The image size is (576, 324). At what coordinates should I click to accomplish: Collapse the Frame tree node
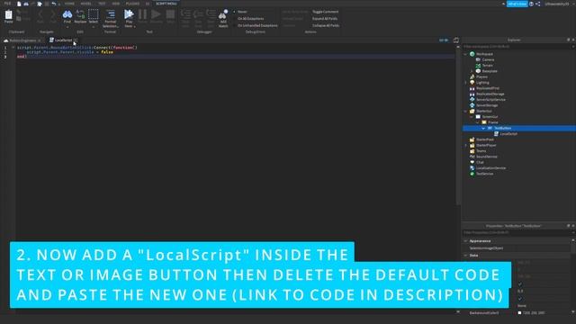[478, 122]
